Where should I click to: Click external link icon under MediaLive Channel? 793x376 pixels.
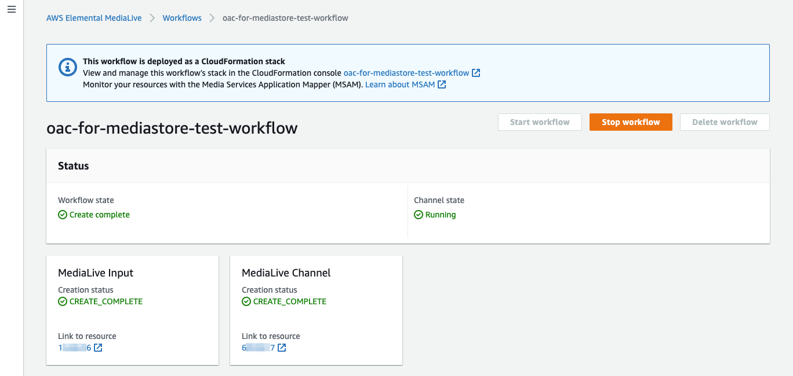point(282,348)
